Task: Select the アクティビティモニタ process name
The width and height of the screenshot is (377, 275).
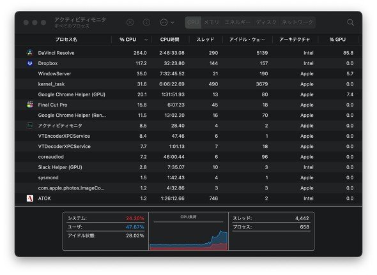Action: 60,126
